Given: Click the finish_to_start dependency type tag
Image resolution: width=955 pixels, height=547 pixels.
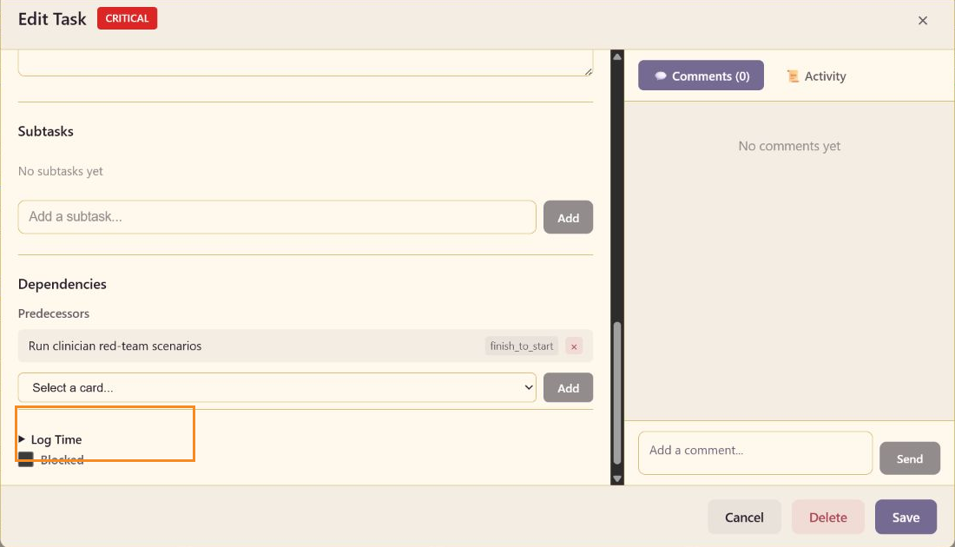Looking at the screenshot, I should [x=522, y=346].
